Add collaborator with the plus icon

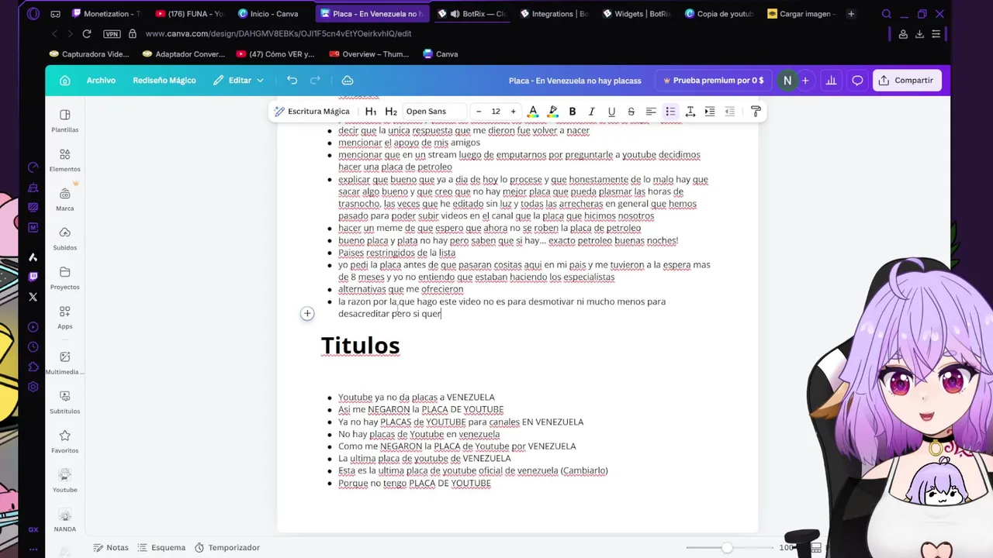point(805,81)
